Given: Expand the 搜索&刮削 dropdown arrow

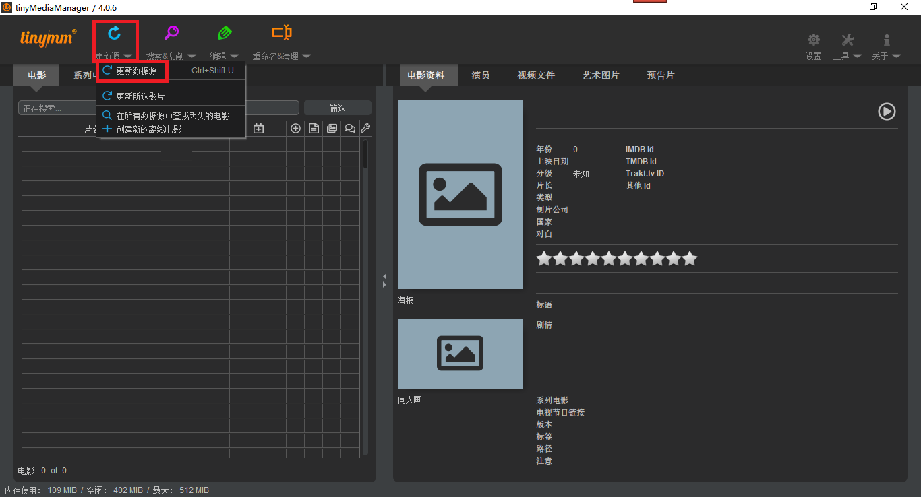Looking at the screenshot, I should pyautogui.click(x=191, y=56).
